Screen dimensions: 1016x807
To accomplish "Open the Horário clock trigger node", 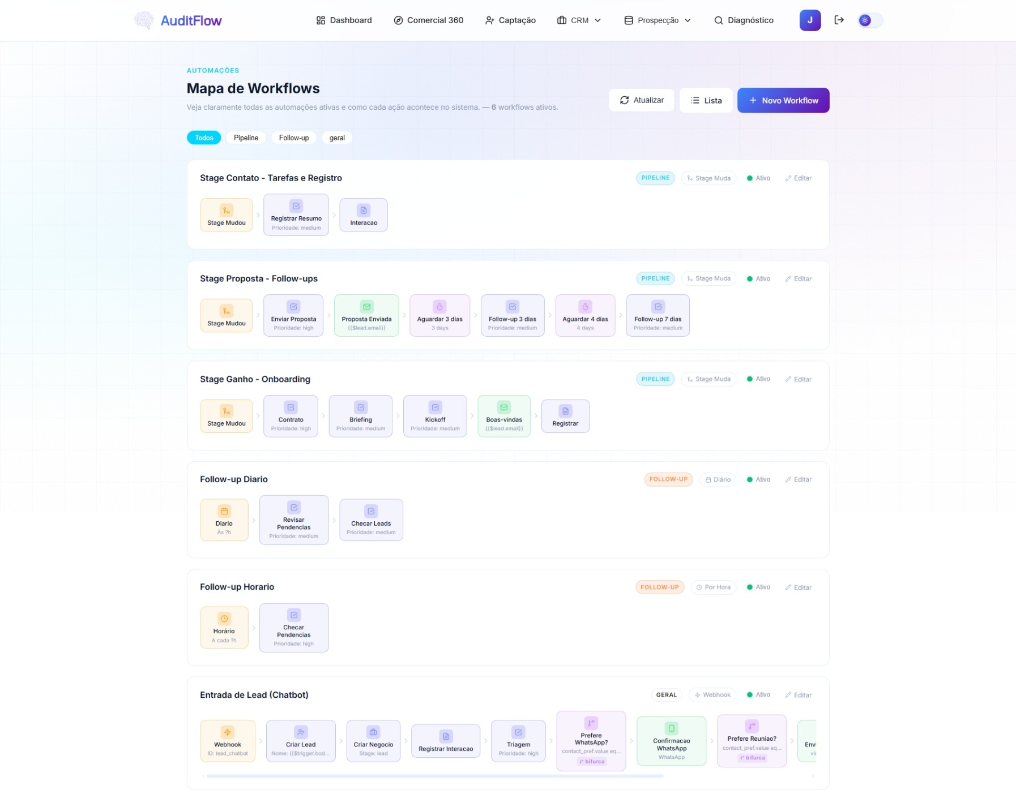I will 224,628.
